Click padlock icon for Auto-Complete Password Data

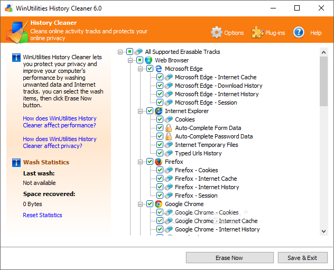[x=169, y=136]
